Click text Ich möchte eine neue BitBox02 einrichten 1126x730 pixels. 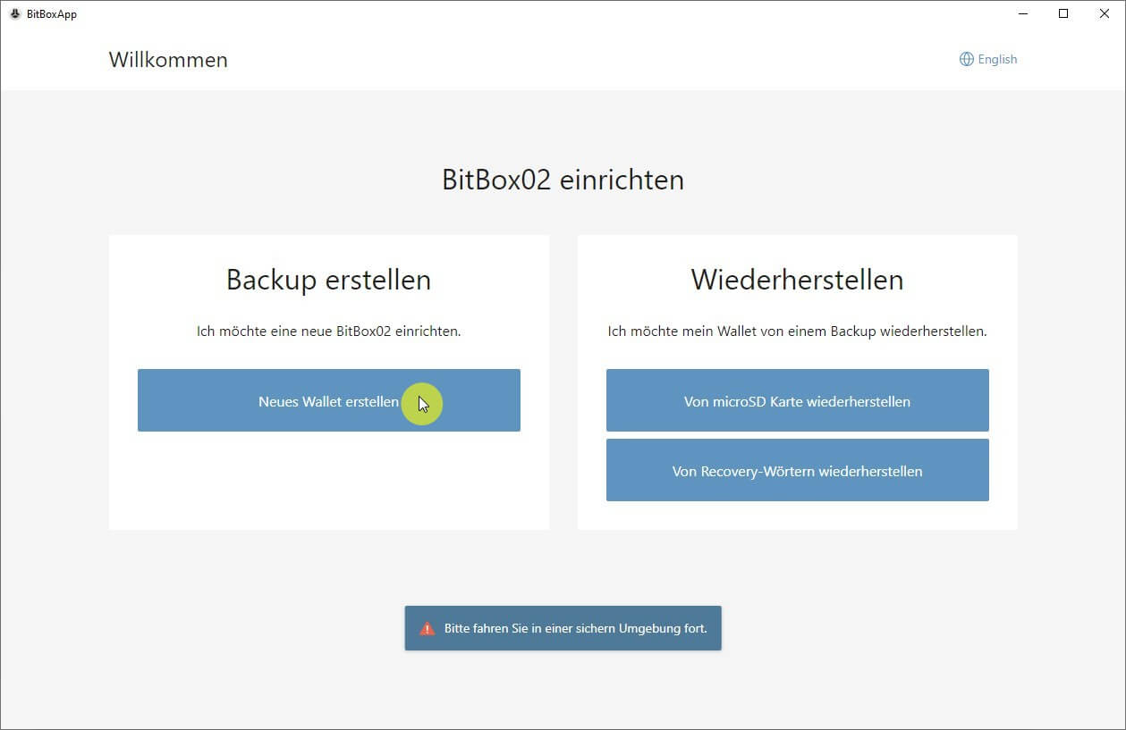pyautogui.click(x=328, y=331)
